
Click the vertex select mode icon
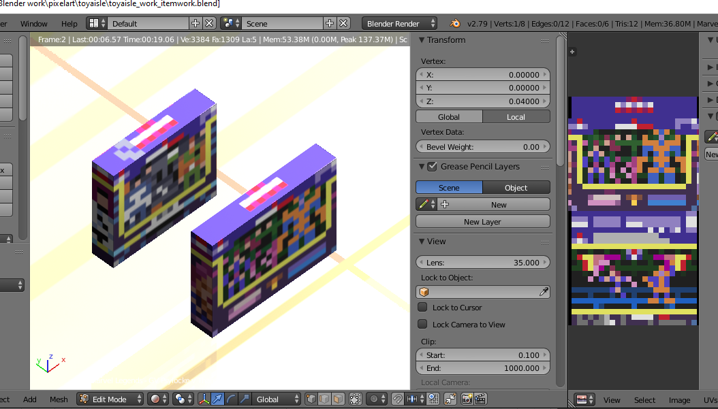pos(311,399)
